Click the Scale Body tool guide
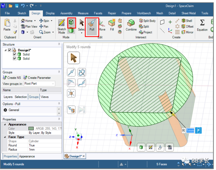 (71, 93)
